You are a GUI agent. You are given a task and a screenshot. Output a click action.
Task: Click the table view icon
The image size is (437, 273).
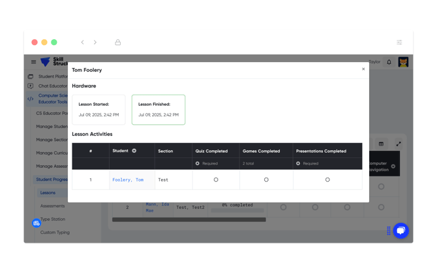coord(382,144)
